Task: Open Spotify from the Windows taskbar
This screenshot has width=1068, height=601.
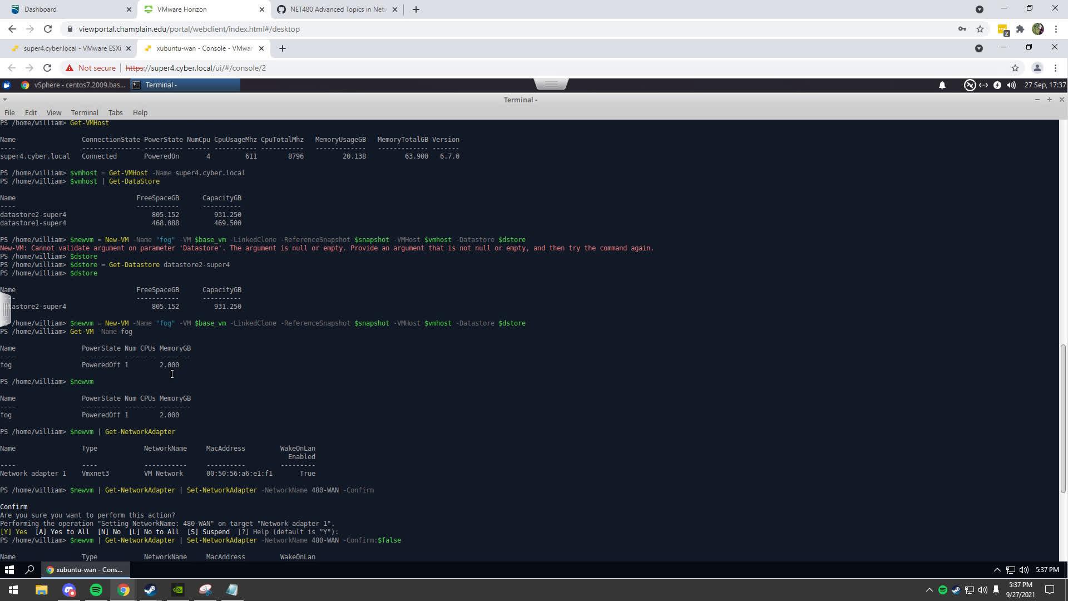Action: (96, 590)
